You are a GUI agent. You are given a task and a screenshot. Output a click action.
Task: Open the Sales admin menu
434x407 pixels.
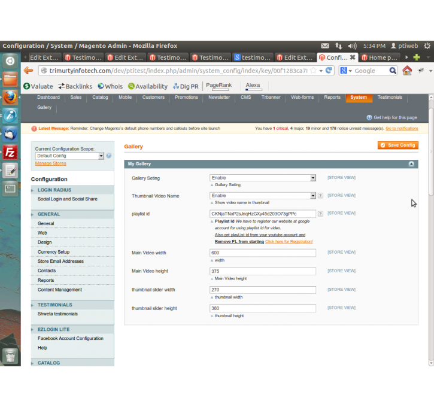tap(76, 97)
